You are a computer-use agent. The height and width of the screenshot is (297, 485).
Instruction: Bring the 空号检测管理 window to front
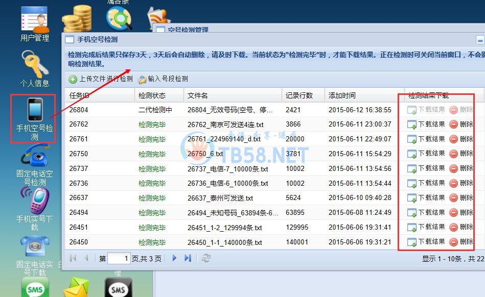point(188,30)
